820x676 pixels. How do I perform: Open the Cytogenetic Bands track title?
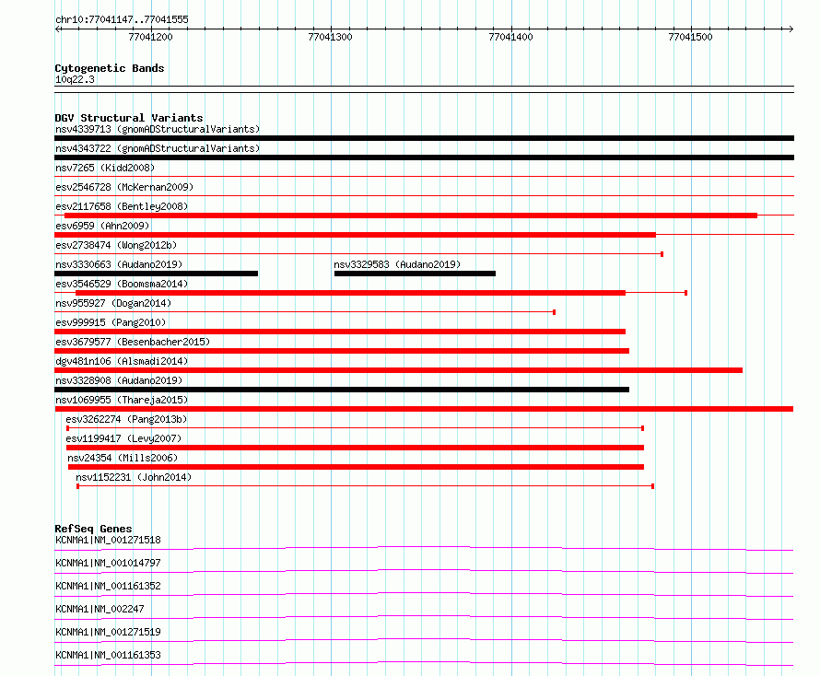pos(110,68)
